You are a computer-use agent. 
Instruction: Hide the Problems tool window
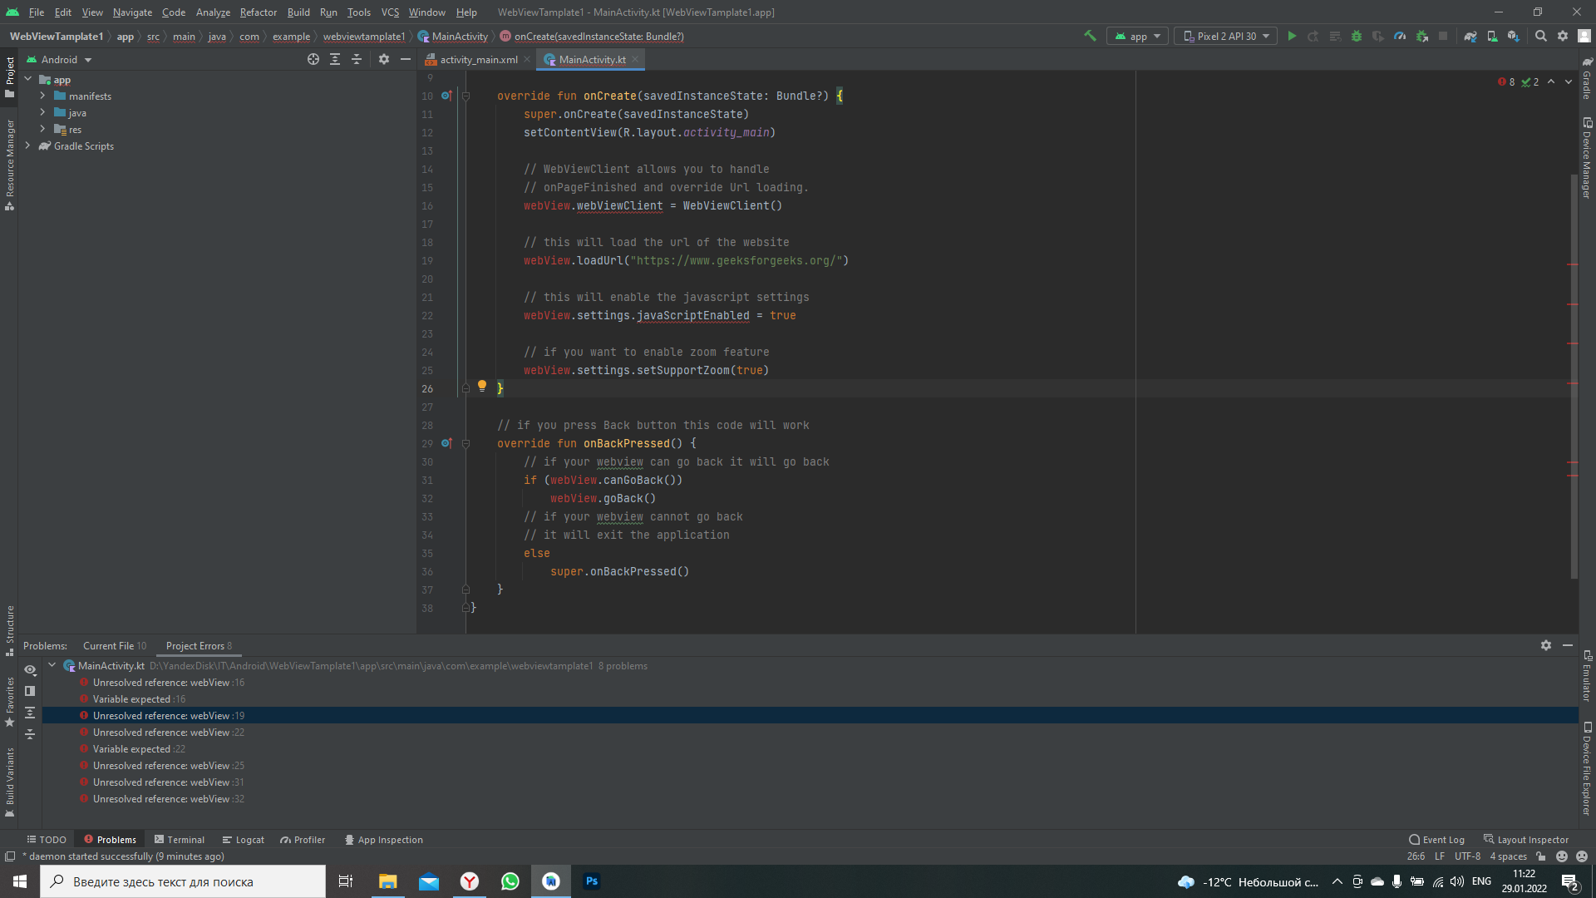point(1568,645)
